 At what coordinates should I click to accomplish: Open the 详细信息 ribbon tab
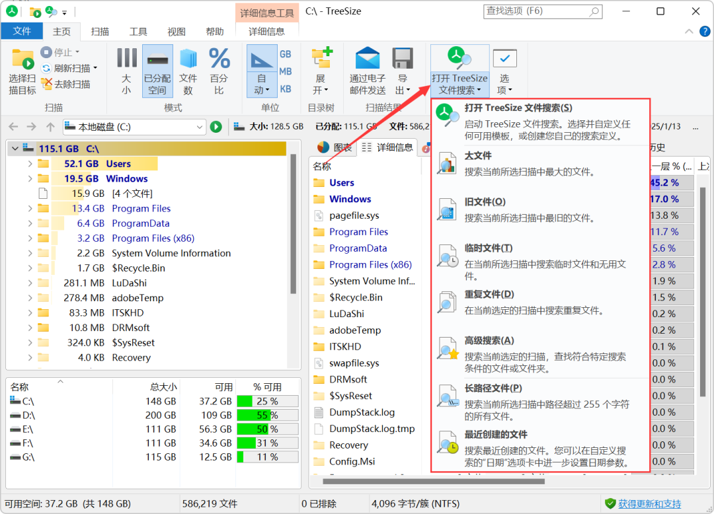coord(266,32)
